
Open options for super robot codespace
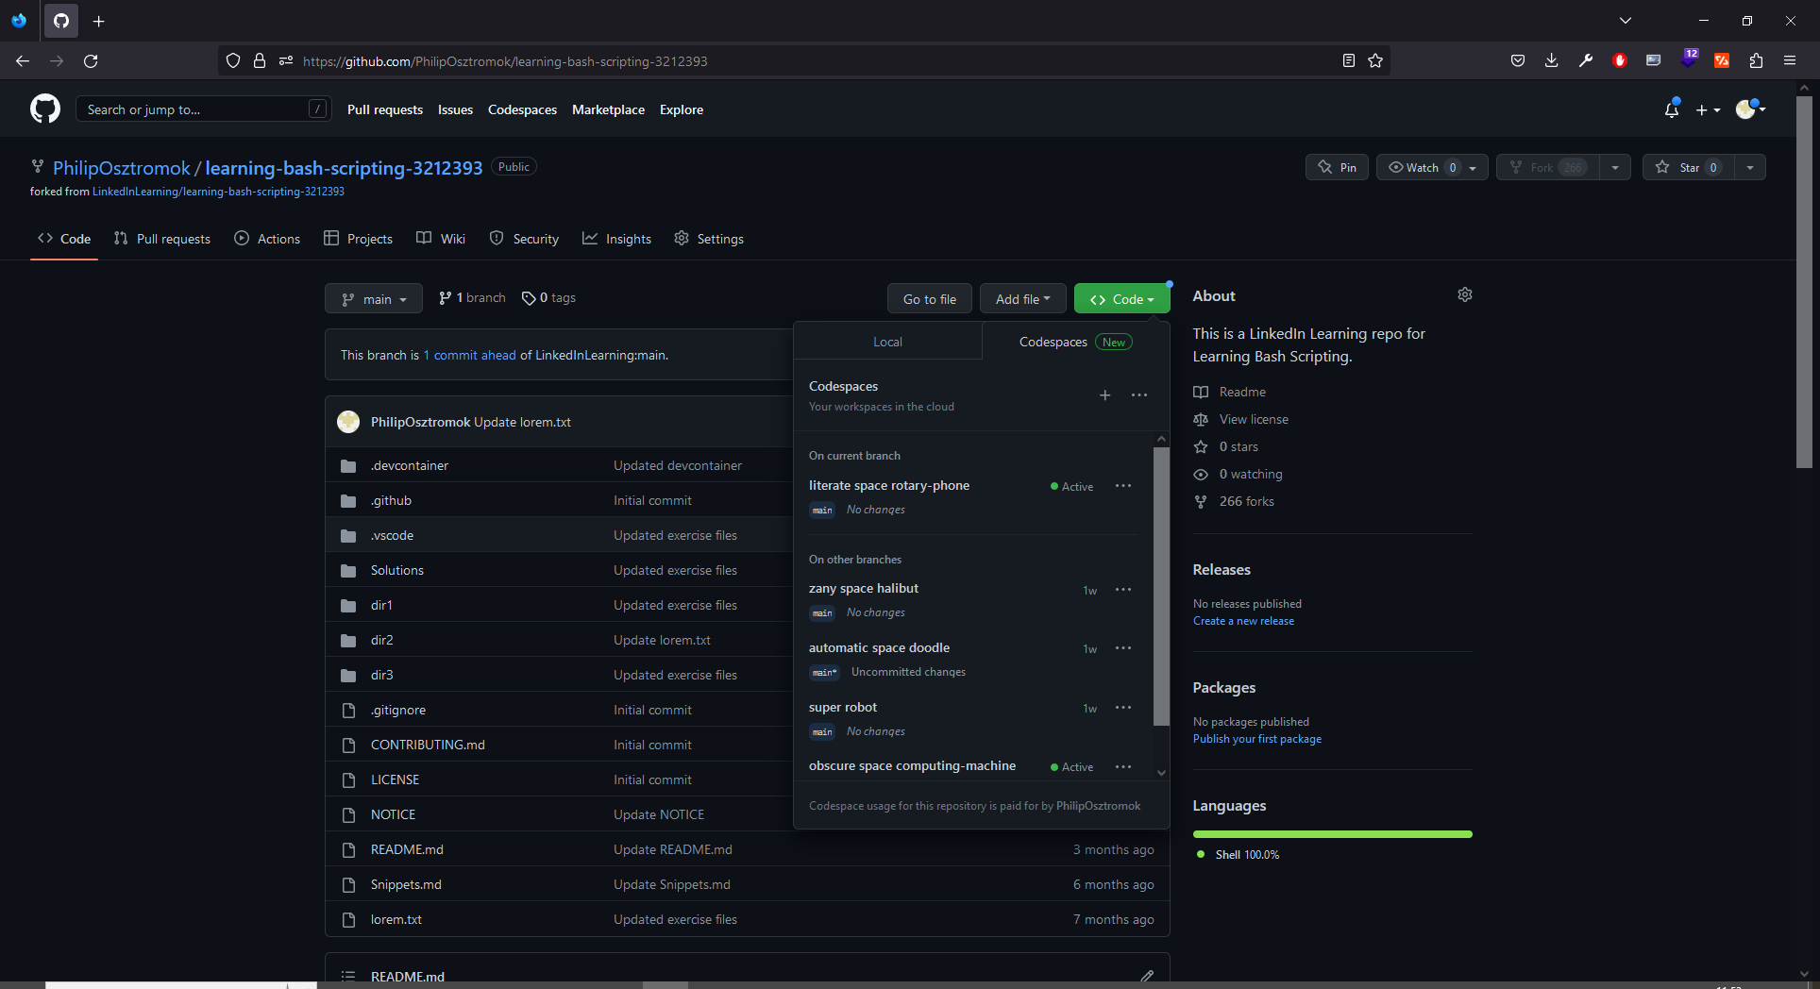tap(1123, 708)
